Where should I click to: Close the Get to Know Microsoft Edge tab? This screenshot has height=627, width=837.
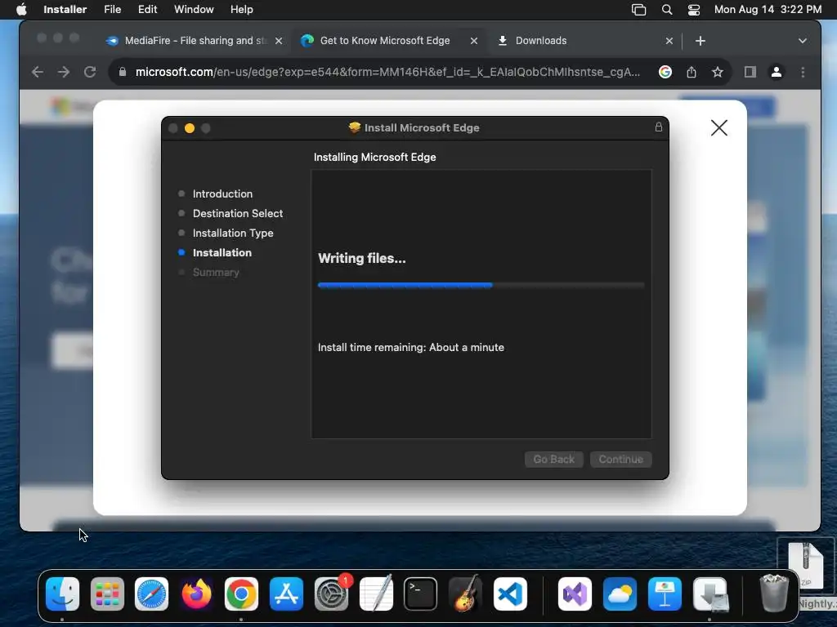coord(474,41)
